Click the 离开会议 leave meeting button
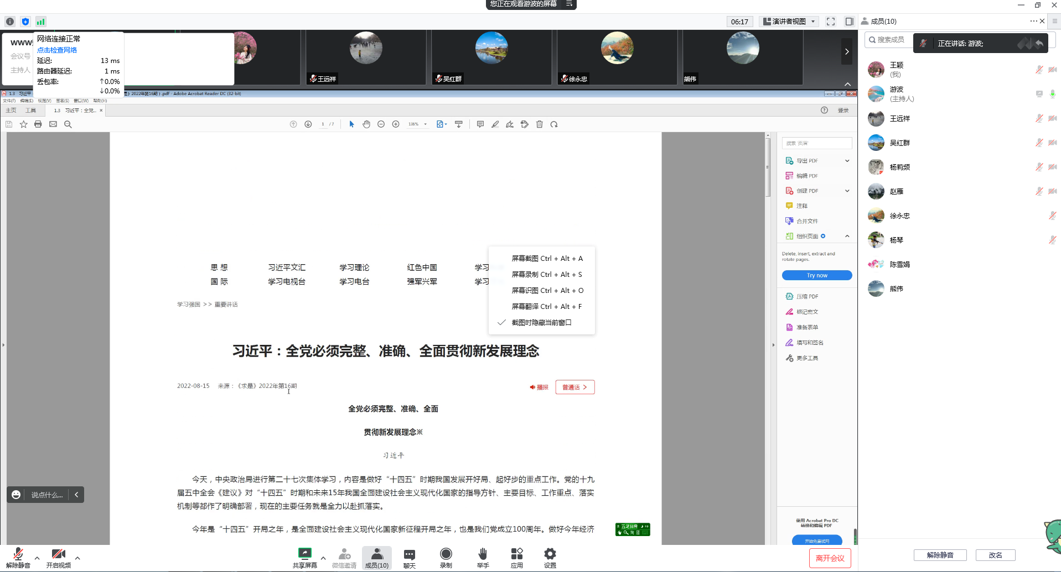The width and height of the screenshot is (1061, 572). (830, 558)
